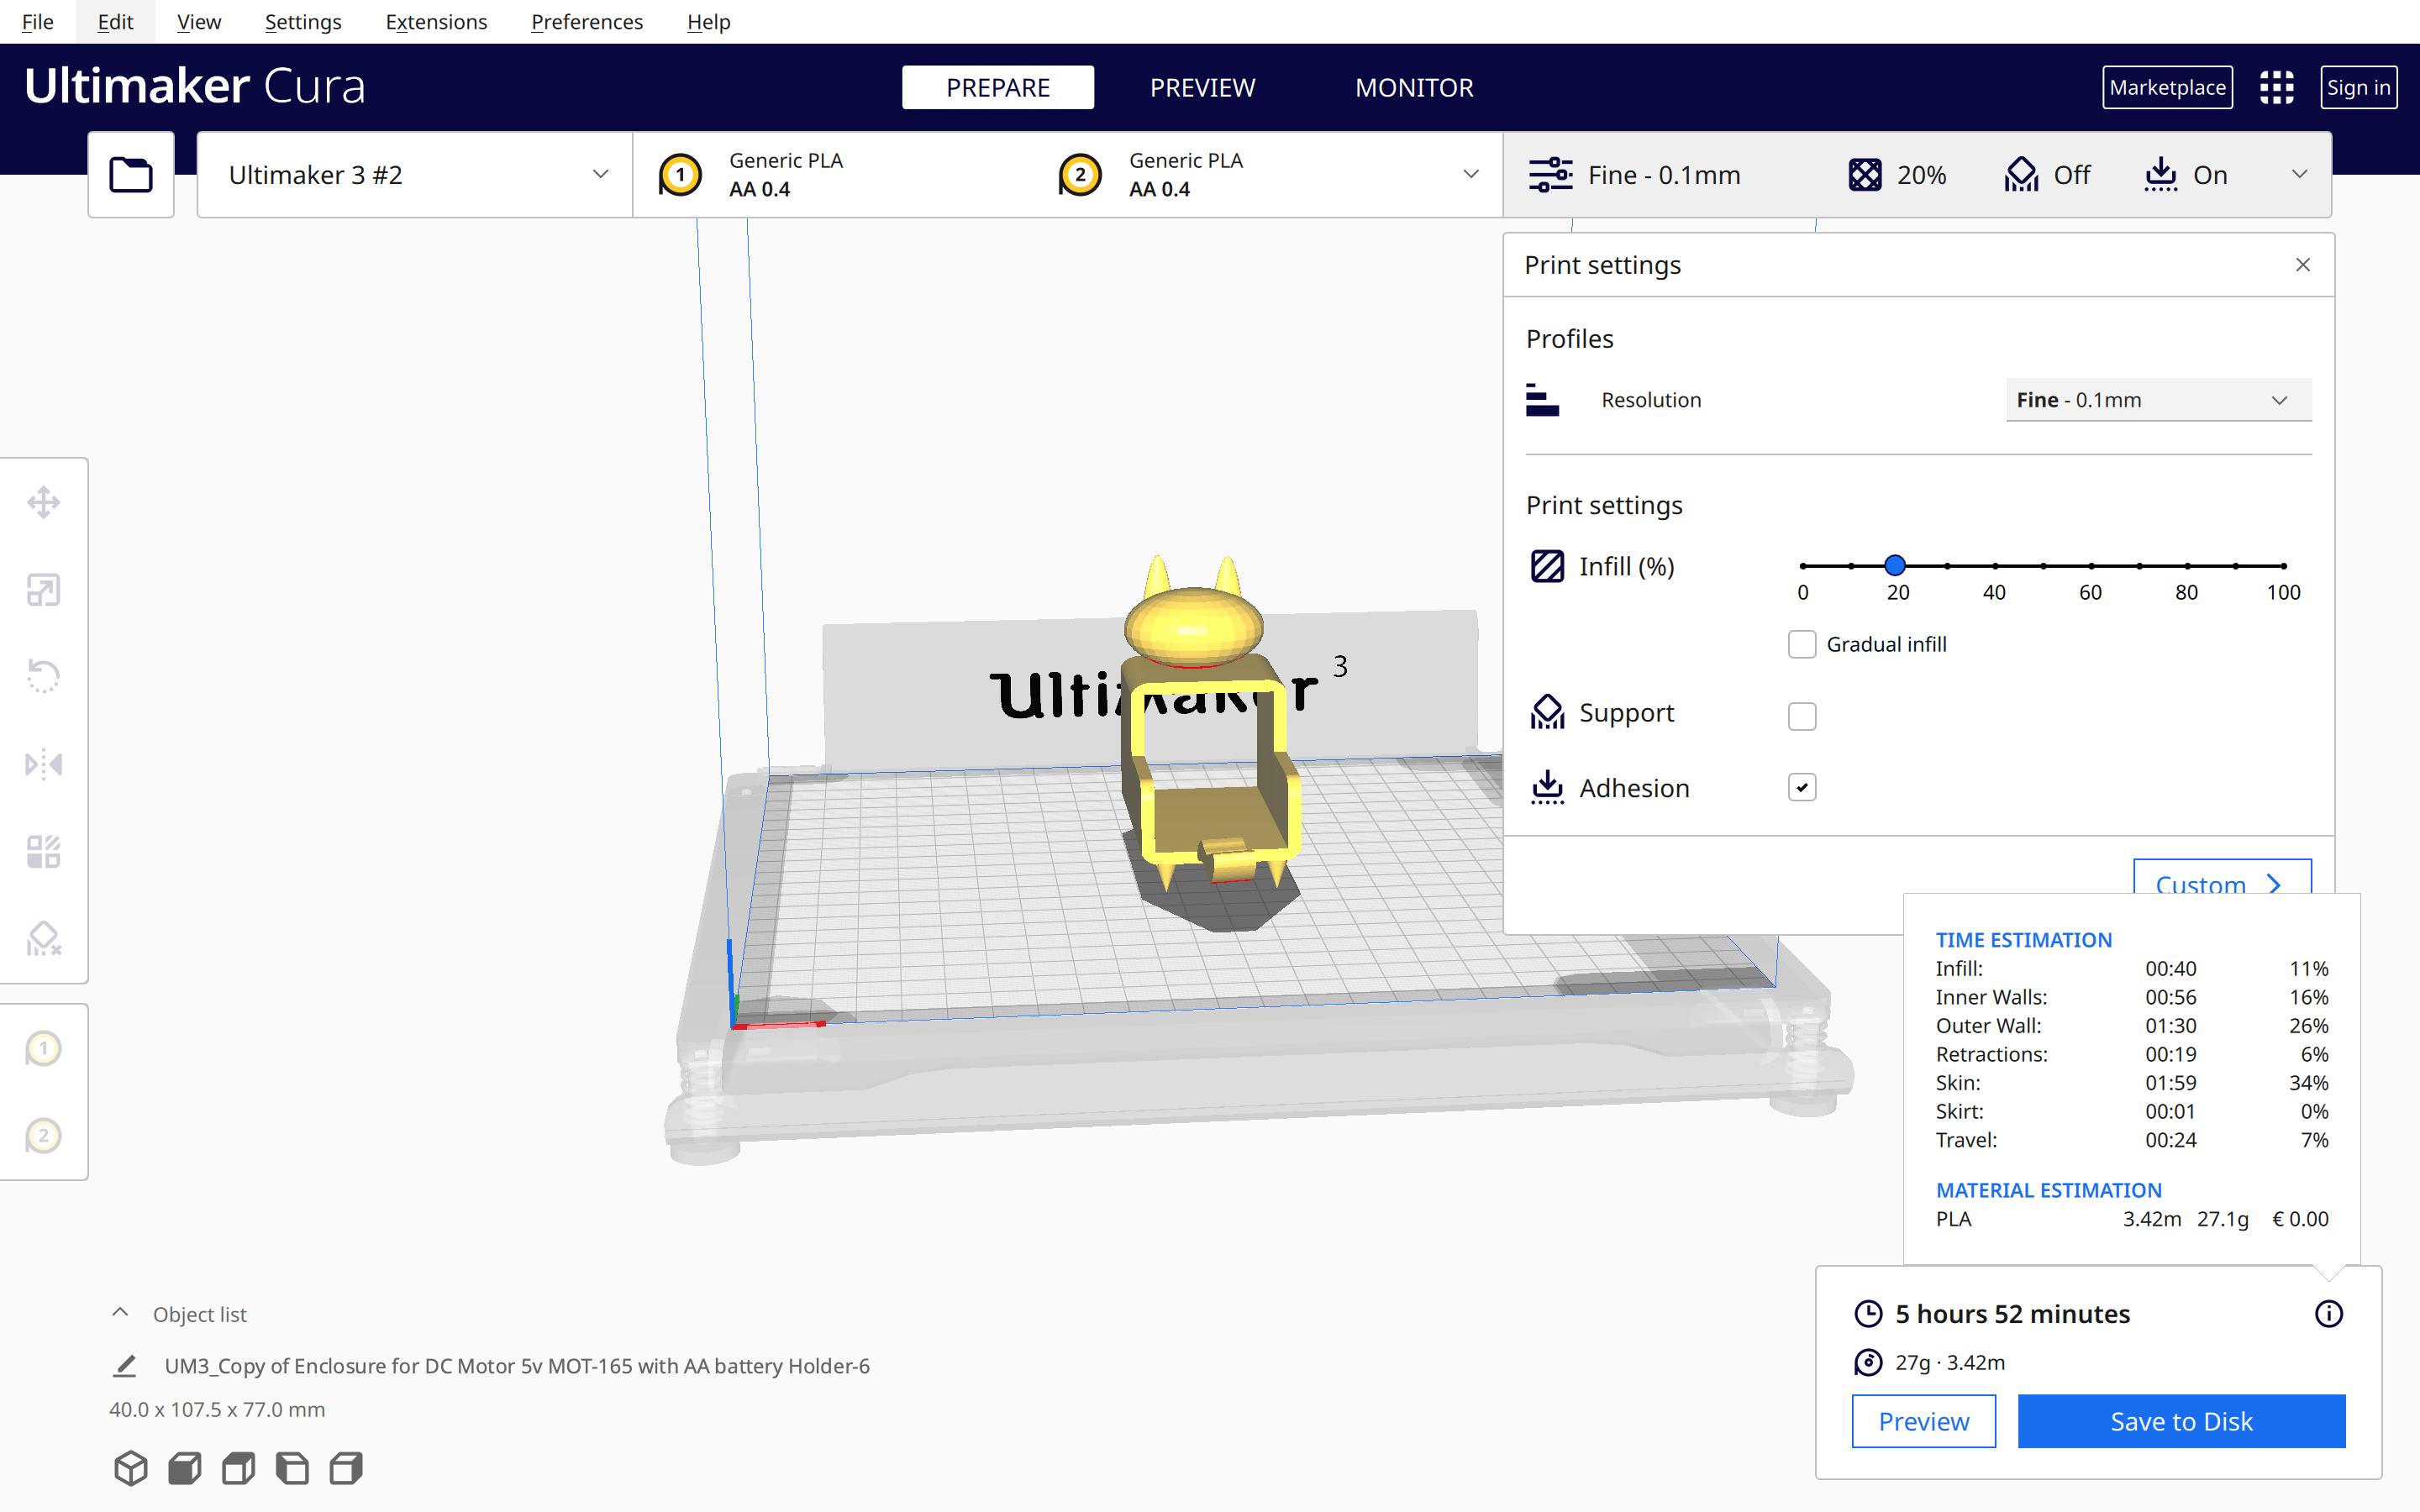Click the pencil rename icon for model

click(125, 1366)
